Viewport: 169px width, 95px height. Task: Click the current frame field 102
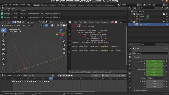96,75
